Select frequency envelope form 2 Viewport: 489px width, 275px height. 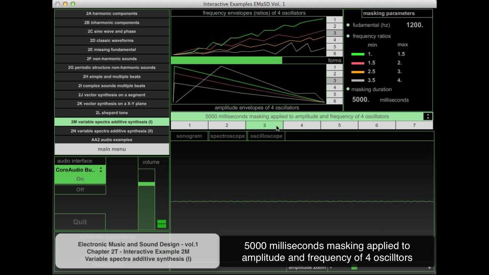point(335,26)
